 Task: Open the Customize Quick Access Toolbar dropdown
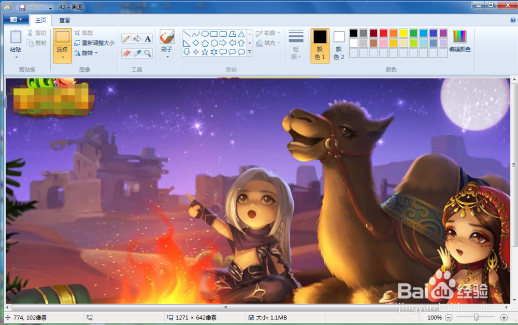coord(50,7)
